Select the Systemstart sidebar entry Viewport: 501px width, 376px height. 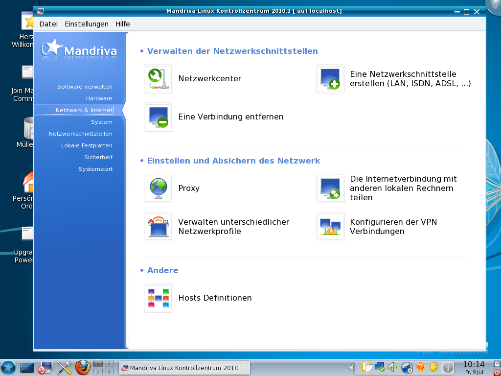click(x=95, y=169)
